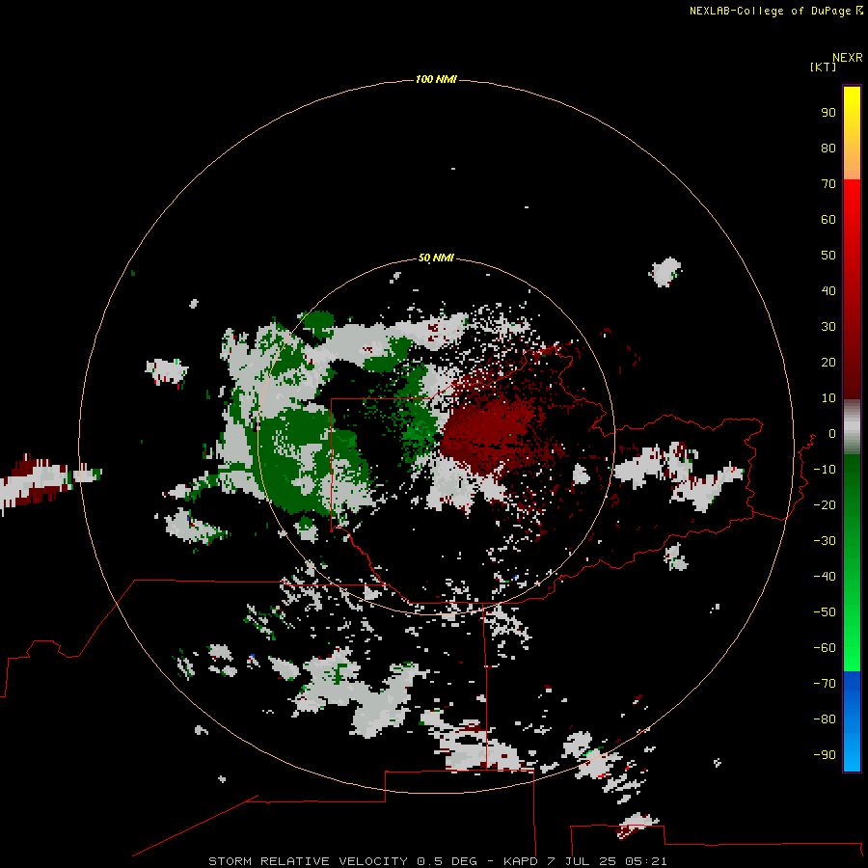Click the -70 value on the velocity scale
Screen dimensions: 868x868
825,684
